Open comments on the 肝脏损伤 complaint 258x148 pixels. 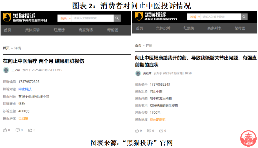click(x=17, y=130)
